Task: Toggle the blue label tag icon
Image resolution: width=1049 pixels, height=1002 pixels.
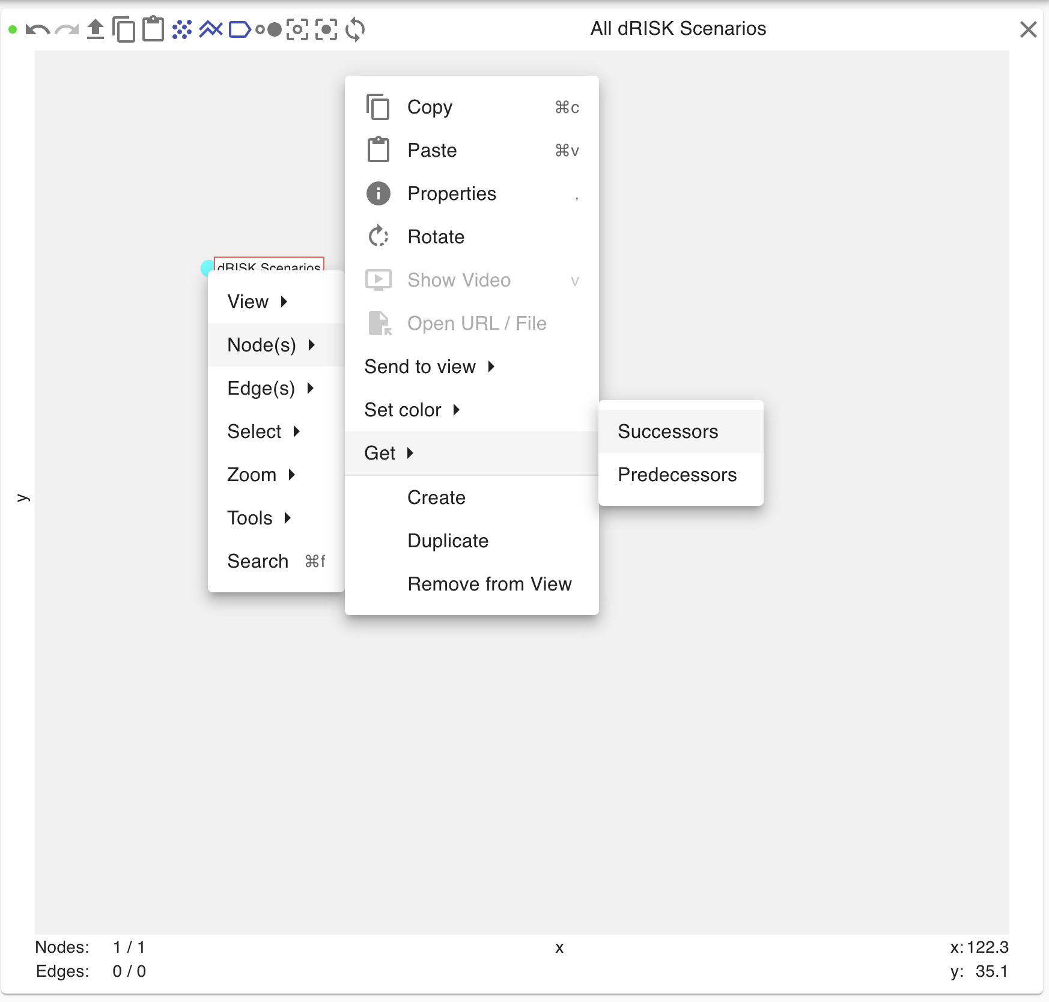Action: (240, 29)
